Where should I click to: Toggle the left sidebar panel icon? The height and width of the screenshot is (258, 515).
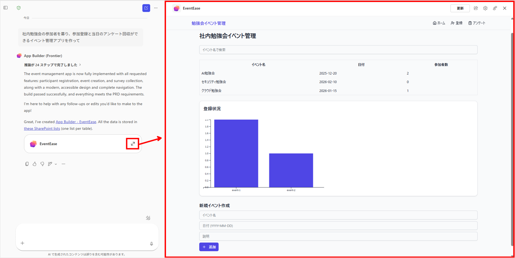click(x=6, y=8)
